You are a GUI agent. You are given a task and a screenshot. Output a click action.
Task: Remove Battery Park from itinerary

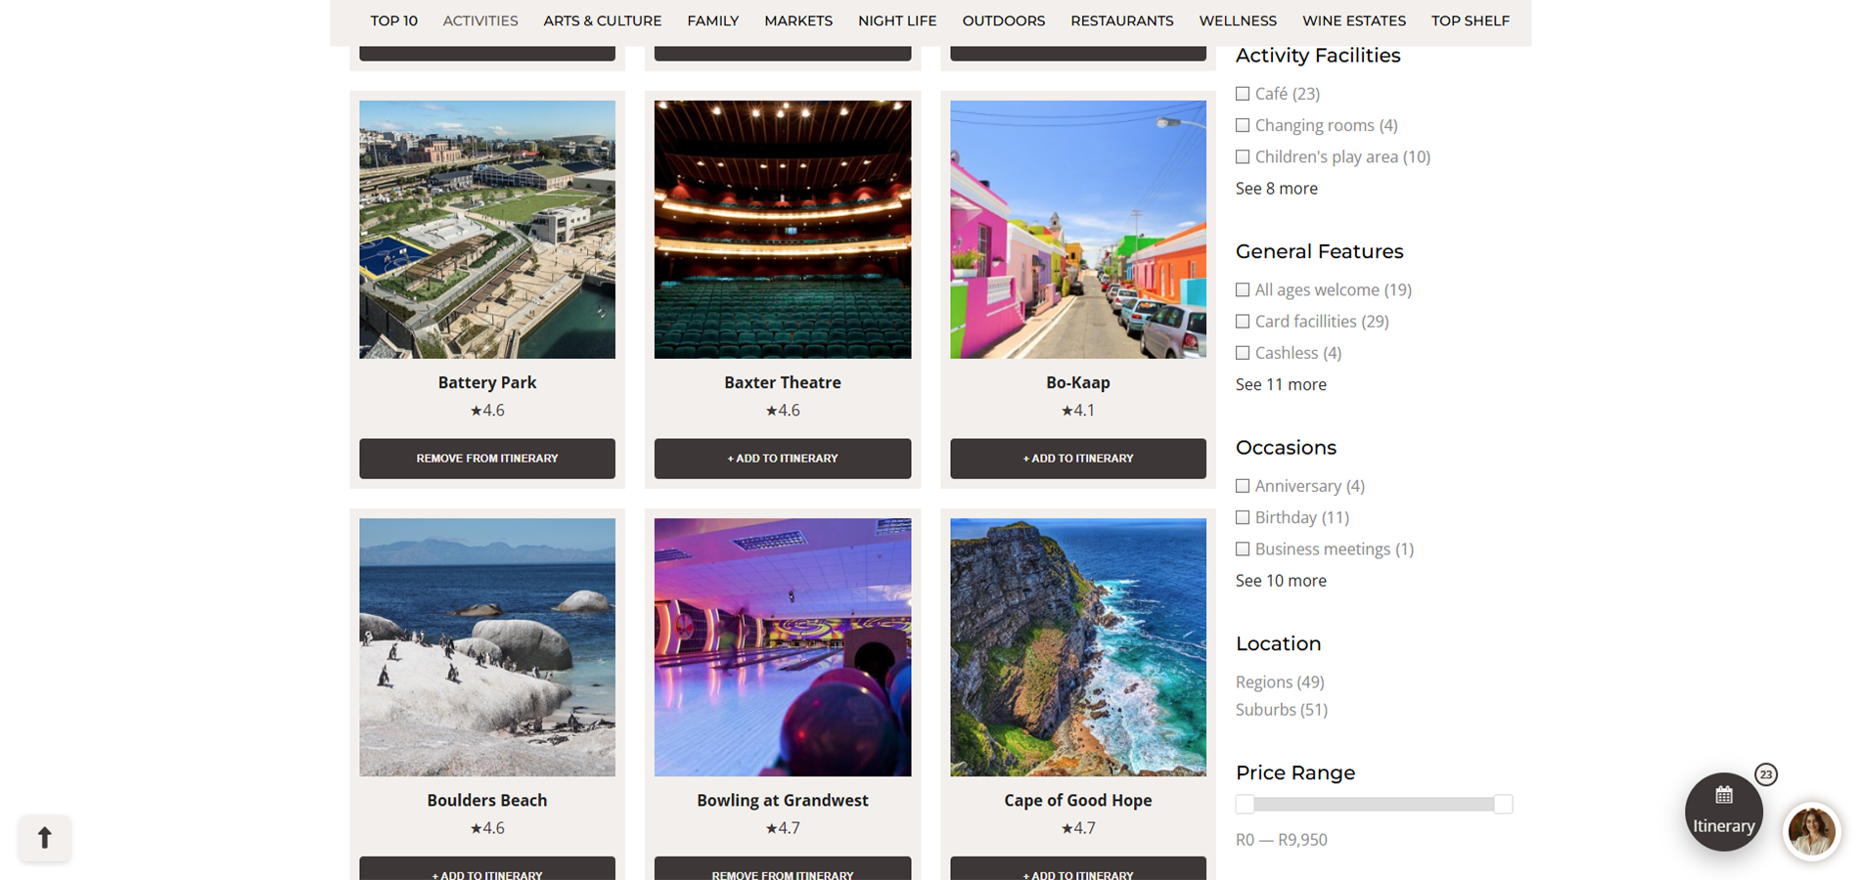[x=487, y=459]
